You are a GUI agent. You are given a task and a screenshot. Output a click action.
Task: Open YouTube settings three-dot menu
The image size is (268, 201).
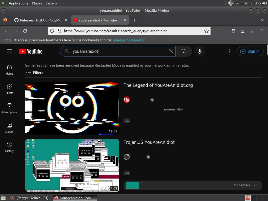click(x=230, y=51)
